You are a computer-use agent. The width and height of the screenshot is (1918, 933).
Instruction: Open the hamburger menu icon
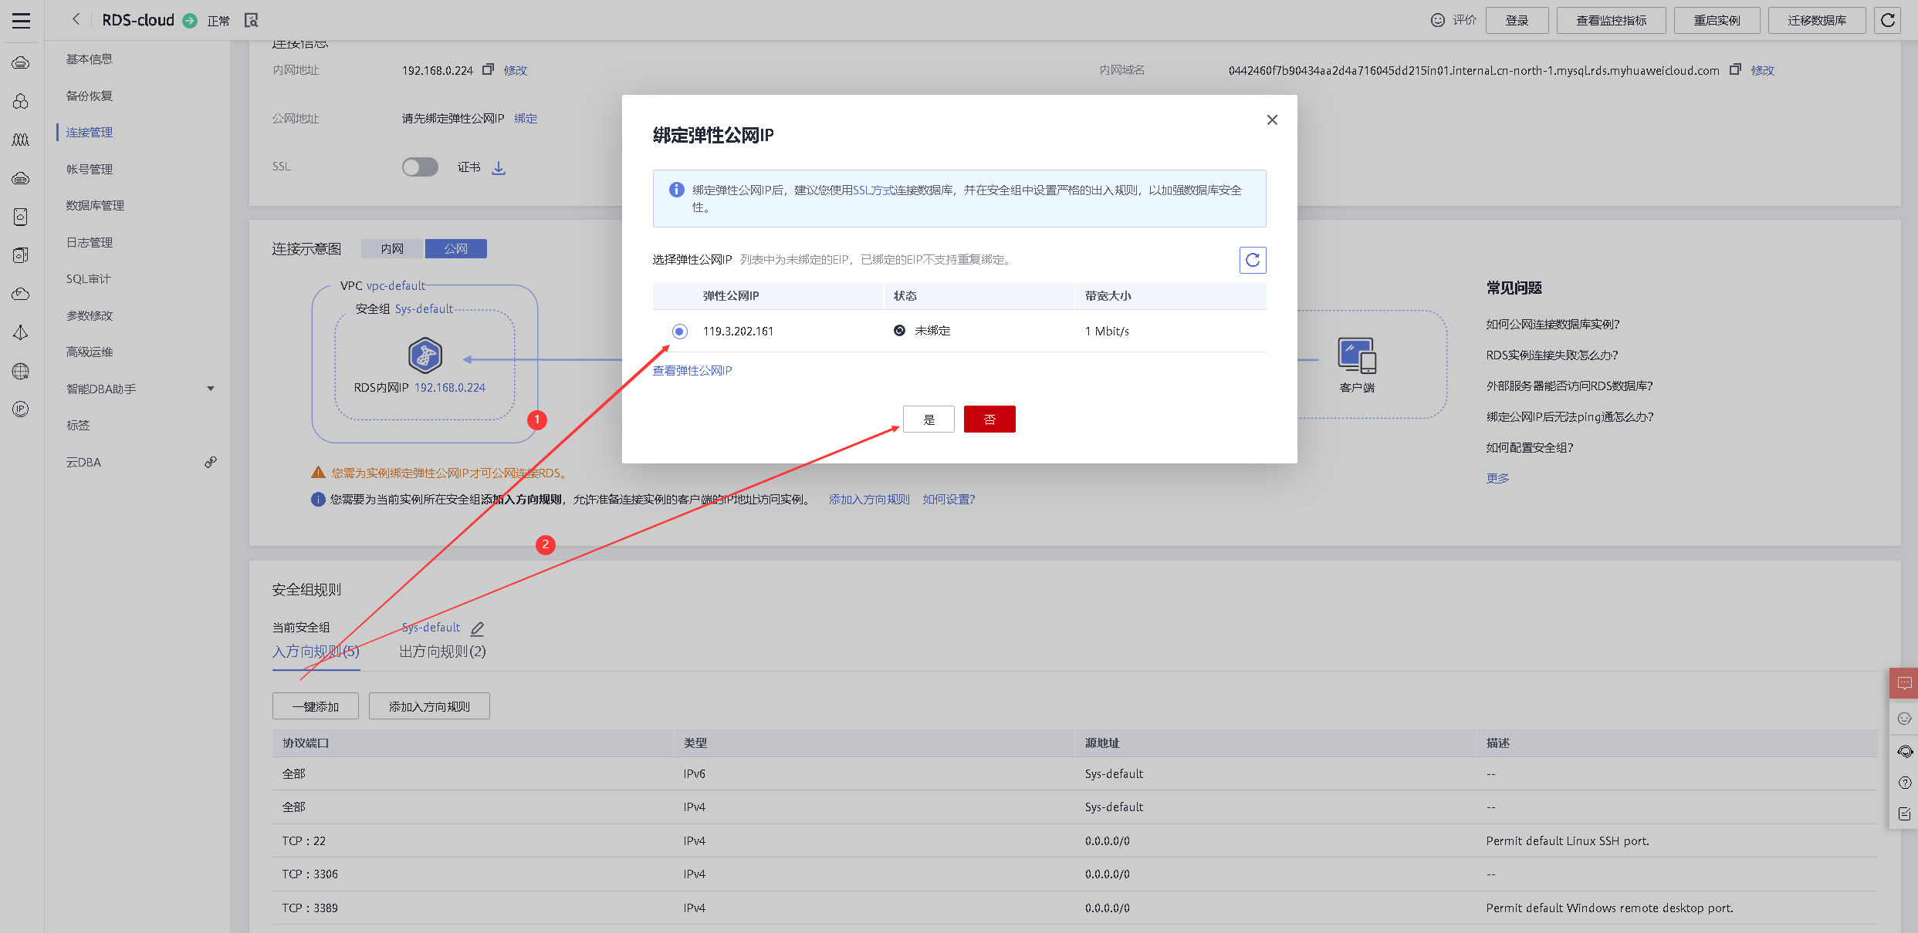21,21
